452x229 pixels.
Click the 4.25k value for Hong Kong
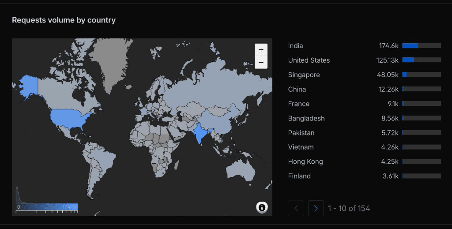(390, 161)
